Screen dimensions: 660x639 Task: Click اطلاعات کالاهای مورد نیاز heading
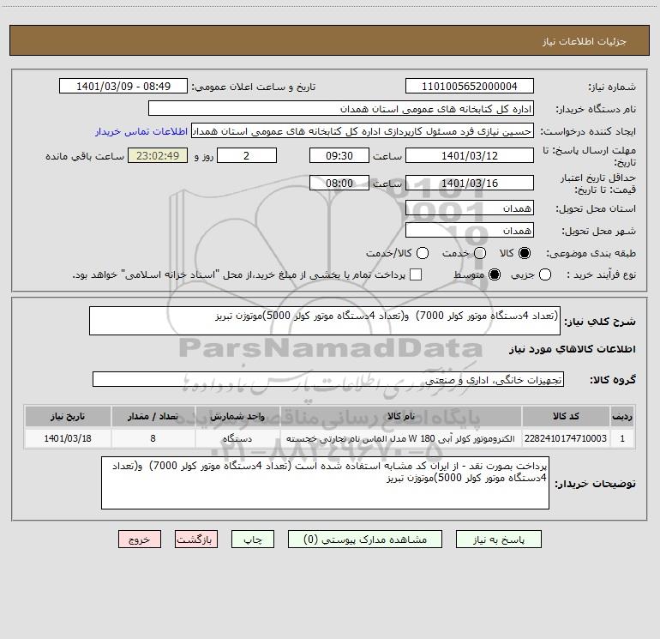click(x=572, y=349)
